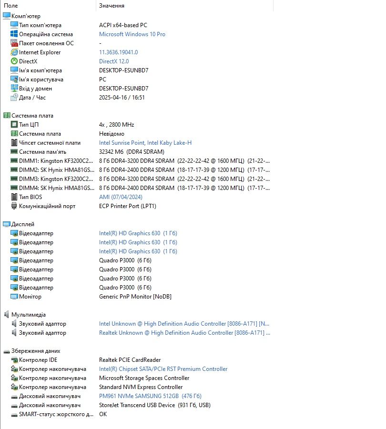
Task: Click the icon beside SMART-статус жорсткого диска
Action: point(14,415)
